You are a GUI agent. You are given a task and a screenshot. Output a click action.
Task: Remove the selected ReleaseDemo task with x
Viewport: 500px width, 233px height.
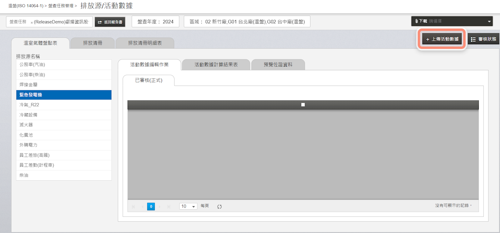pos(32,22)
